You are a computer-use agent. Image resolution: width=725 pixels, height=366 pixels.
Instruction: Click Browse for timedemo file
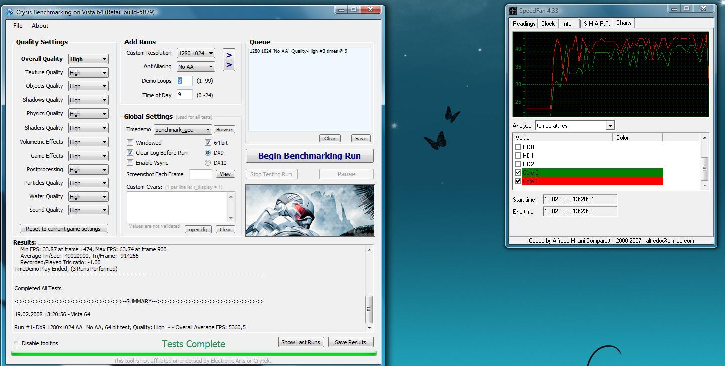pos(224,130)
